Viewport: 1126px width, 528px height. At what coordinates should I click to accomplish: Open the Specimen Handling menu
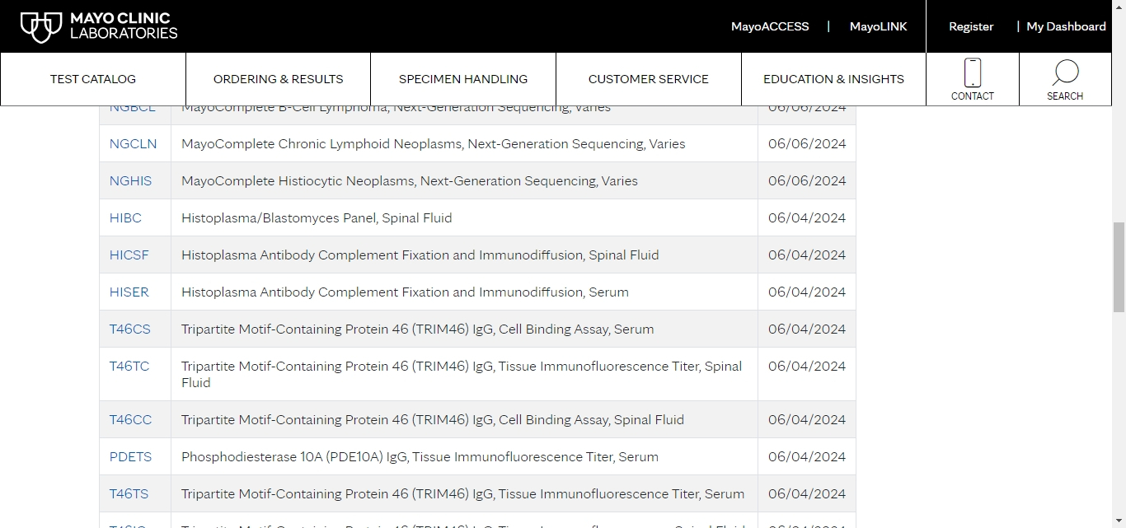pyautogui.click(x=463, y=79)
